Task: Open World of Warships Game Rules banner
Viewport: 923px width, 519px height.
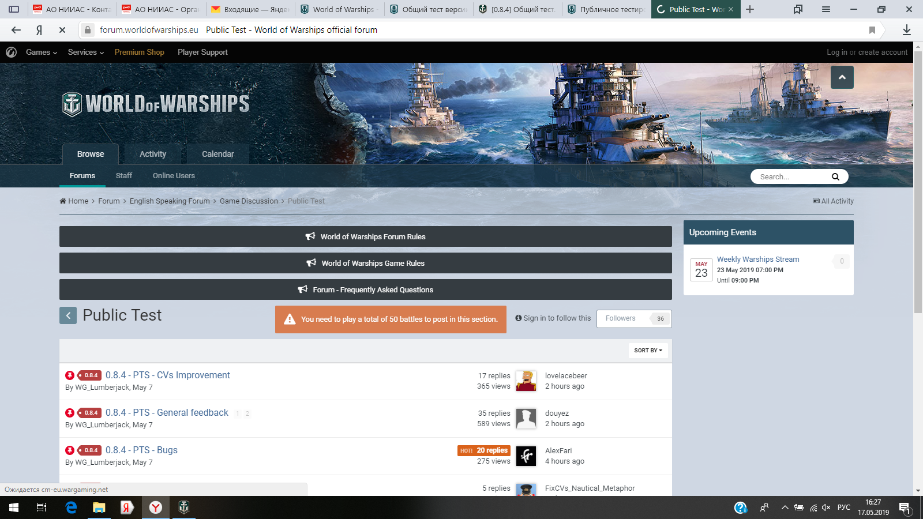Action: [x=366, y=263]
